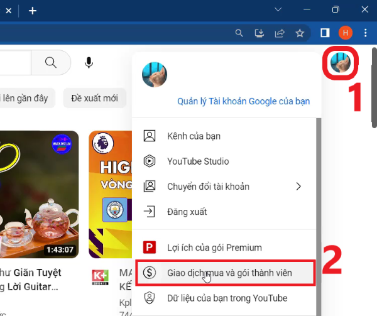Select 'Kênh của bạn' menu item
Screen dimensions: 377x316
(x=194, y=136)
